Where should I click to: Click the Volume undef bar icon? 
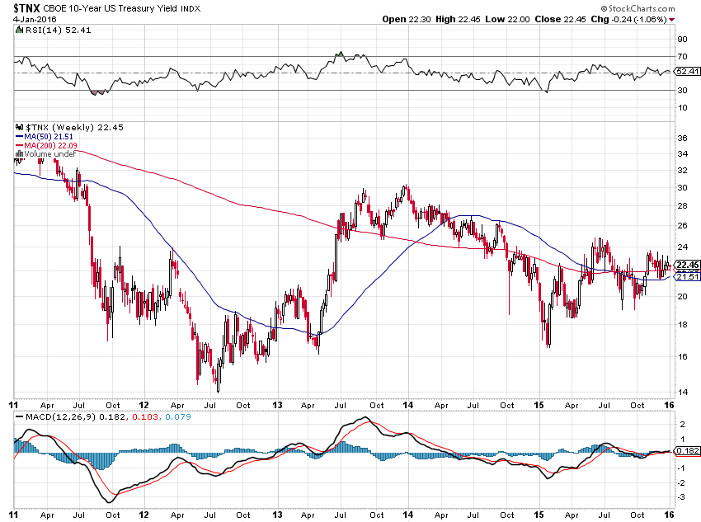19,154
